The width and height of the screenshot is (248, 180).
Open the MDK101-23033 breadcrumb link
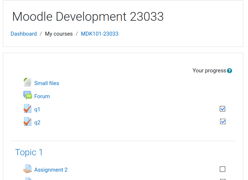click(x=99, y=34)
